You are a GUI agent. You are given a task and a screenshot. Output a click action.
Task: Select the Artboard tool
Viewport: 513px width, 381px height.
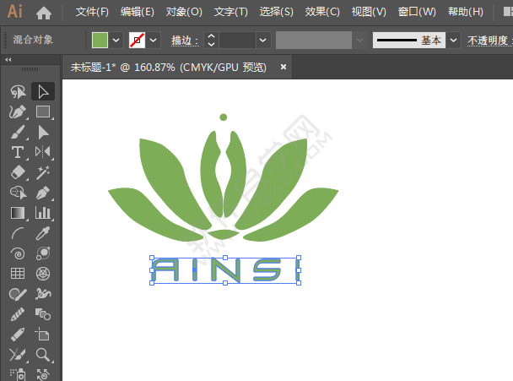pos(43,335)
